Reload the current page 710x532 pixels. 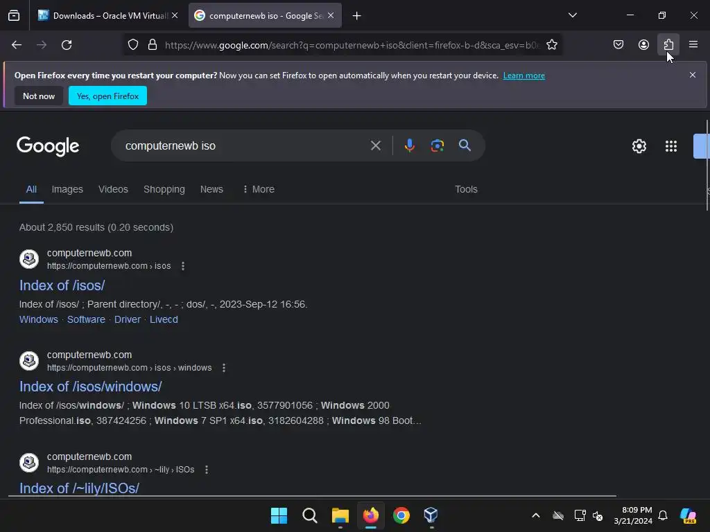tap(67, 45)
